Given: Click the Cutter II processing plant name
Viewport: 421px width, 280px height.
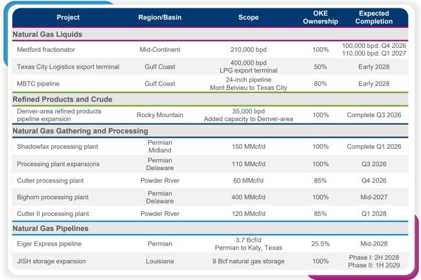Looking at the screenshot, I should tap(53, 213).
